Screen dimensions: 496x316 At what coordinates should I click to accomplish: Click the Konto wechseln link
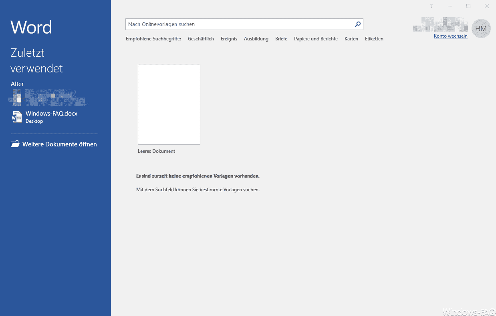(x=451, y=36)
